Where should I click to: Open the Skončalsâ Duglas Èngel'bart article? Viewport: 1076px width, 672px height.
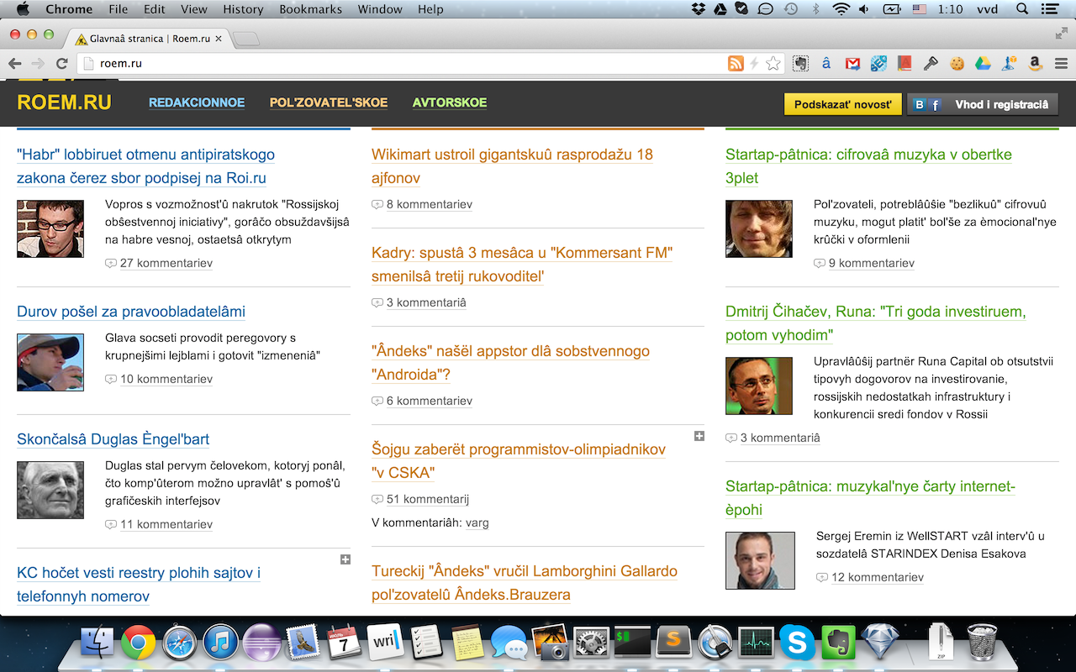coord(113,439)
